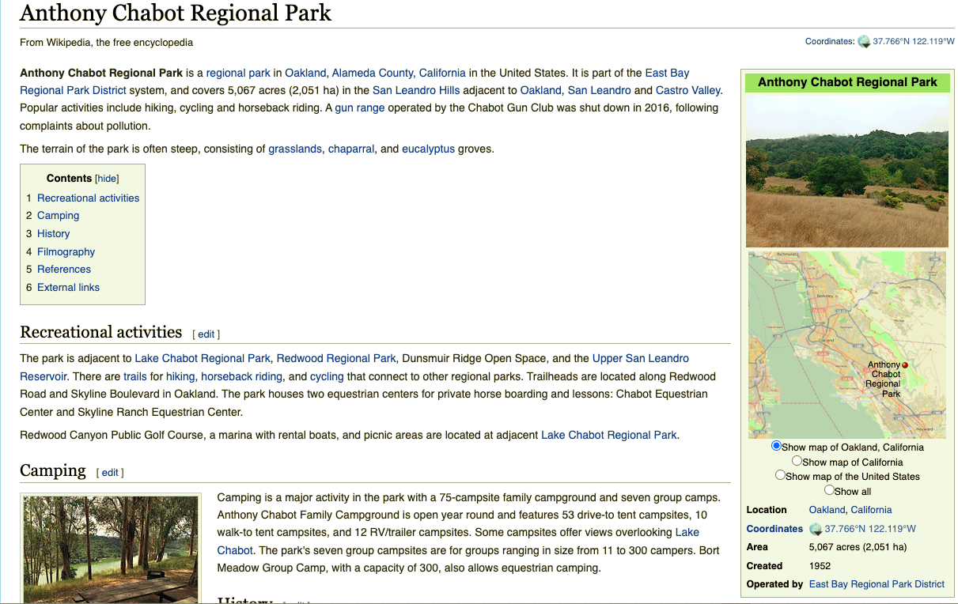
Task: Edit the Recreational activities section
Action: coord(206,334)
